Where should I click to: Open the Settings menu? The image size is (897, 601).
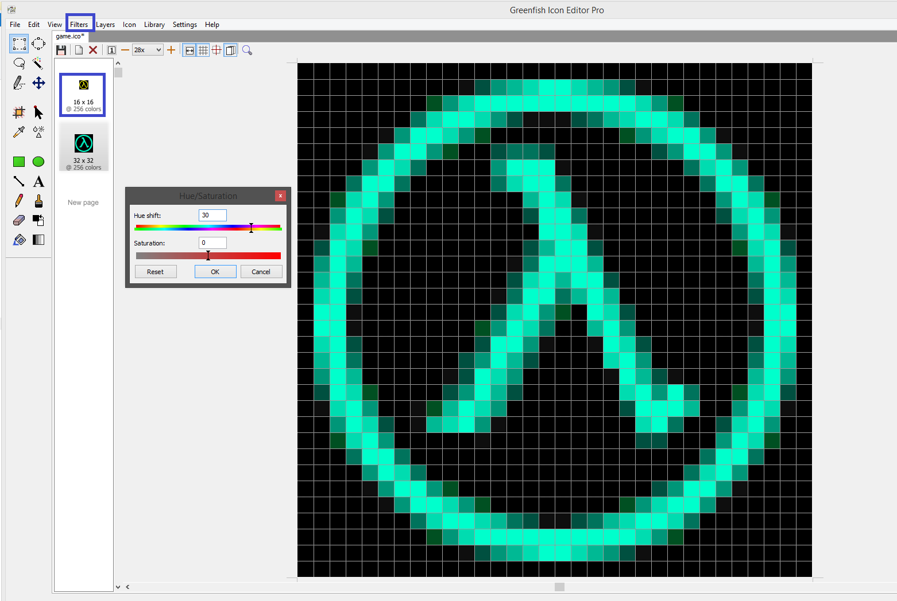[x=185, y=25]
